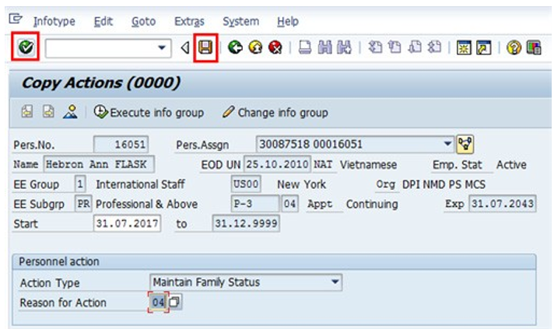The image size is (554, 336).
Task: Click the Copy Actions (0000) title
Action: [x=101, y=82]
